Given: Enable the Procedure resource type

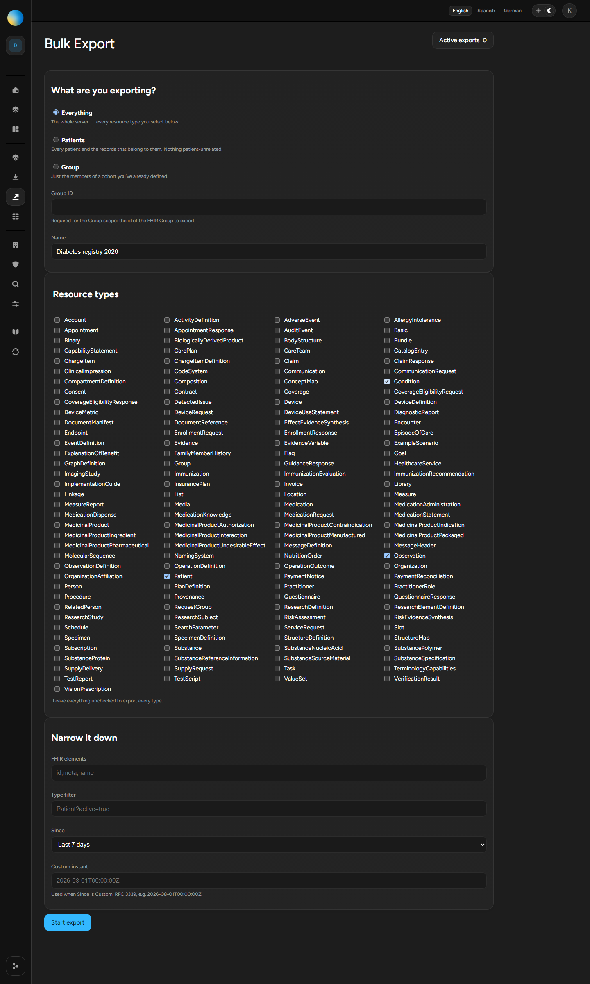Looking at the screenshot, I should pyautogui.click(x=57, y=597).
